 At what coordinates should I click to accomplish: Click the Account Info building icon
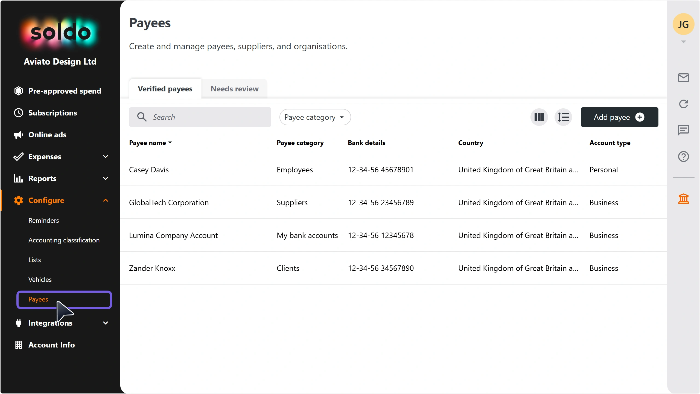[18, 345]
